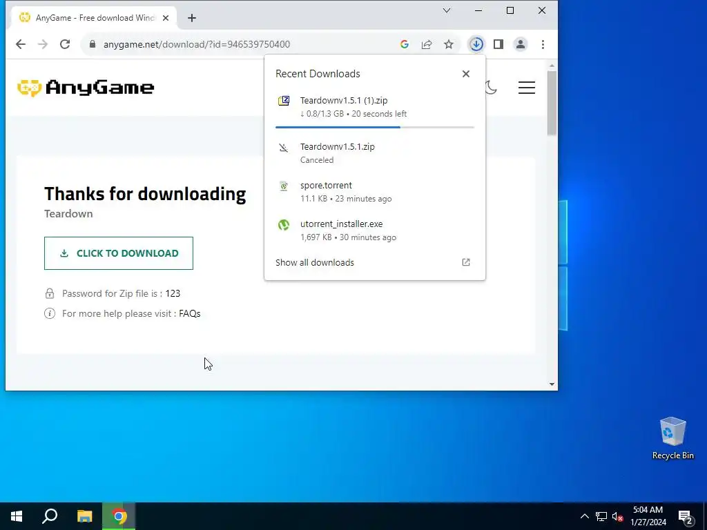Select utorrent_installer.exe download name
707x530 pixels.
(341, 224)
